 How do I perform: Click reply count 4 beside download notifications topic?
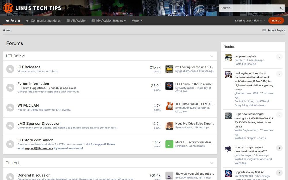click(279, 148)
